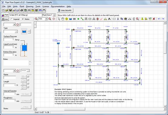Screen dimensions: 168x115
Task: Open the node selector dropdown at panel top
Action: point(14,25)
